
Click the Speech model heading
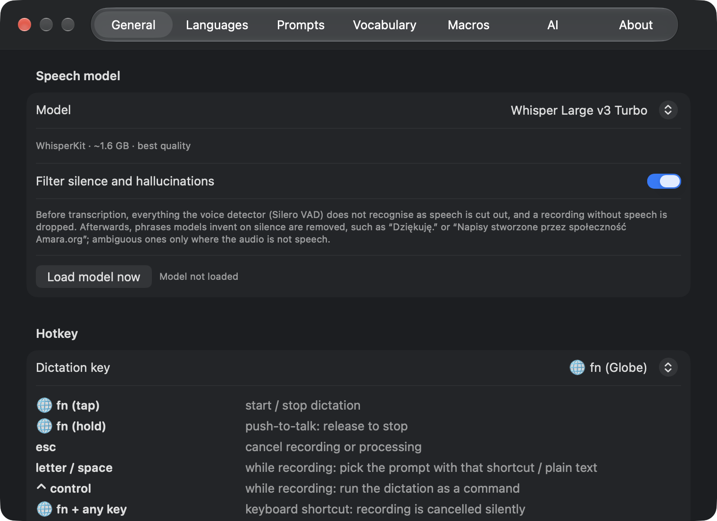click(x=78, y=76)
